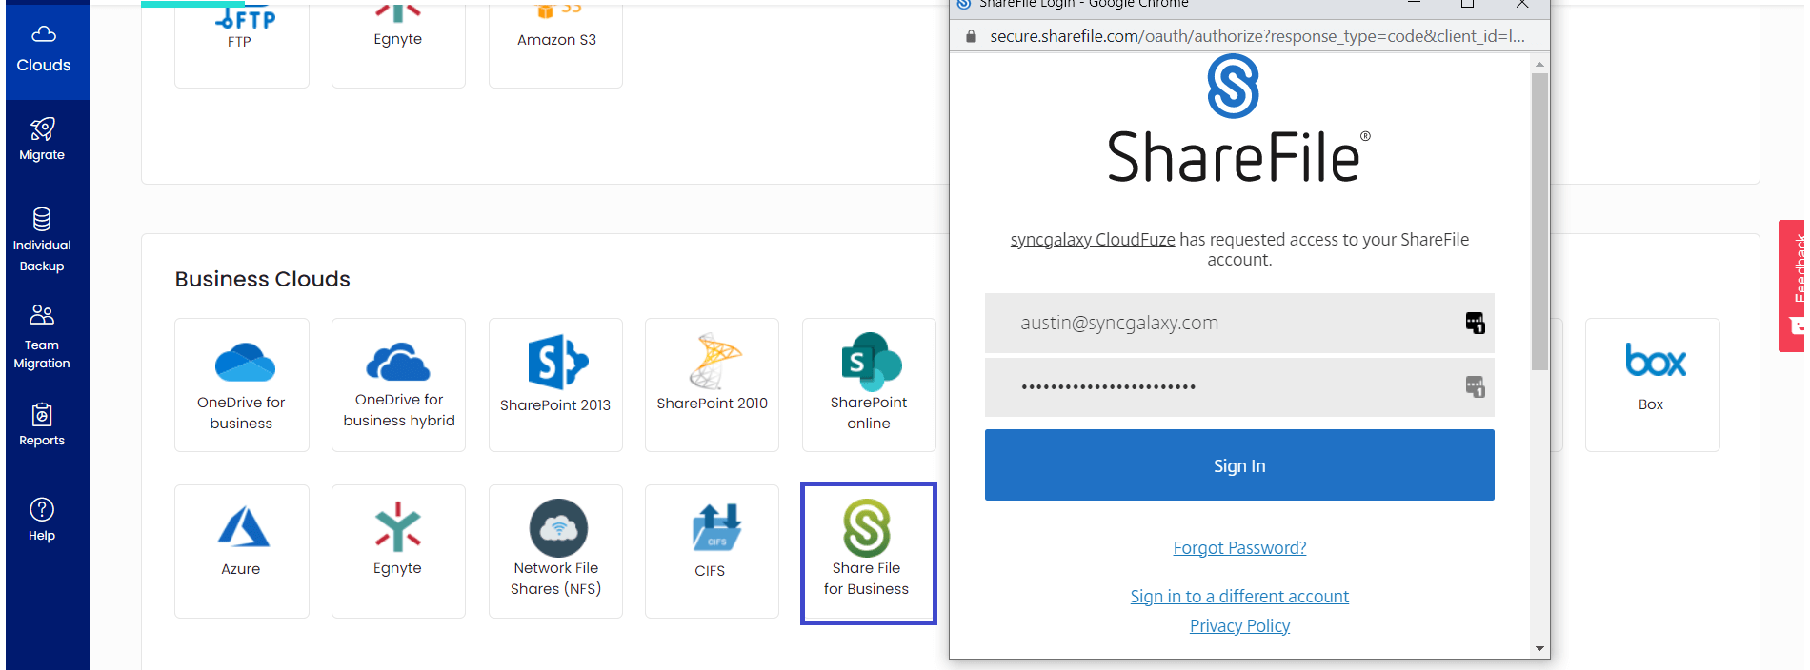Open the syncgalaxy CloudFuze link
This screenshot has height=670, width=1810.
[x=1093, y=239]
